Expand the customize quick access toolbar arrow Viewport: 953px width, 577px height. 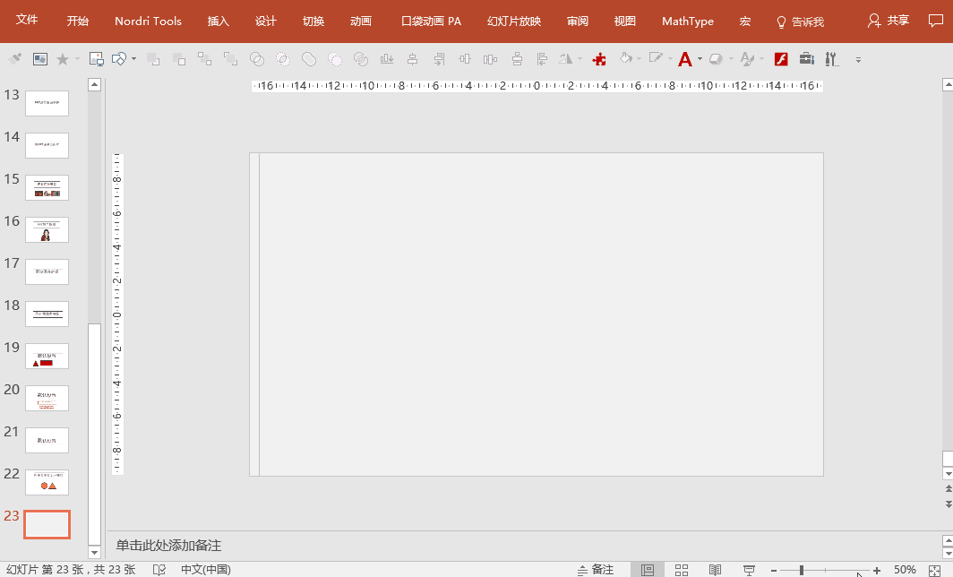click(x=858, y=60)
